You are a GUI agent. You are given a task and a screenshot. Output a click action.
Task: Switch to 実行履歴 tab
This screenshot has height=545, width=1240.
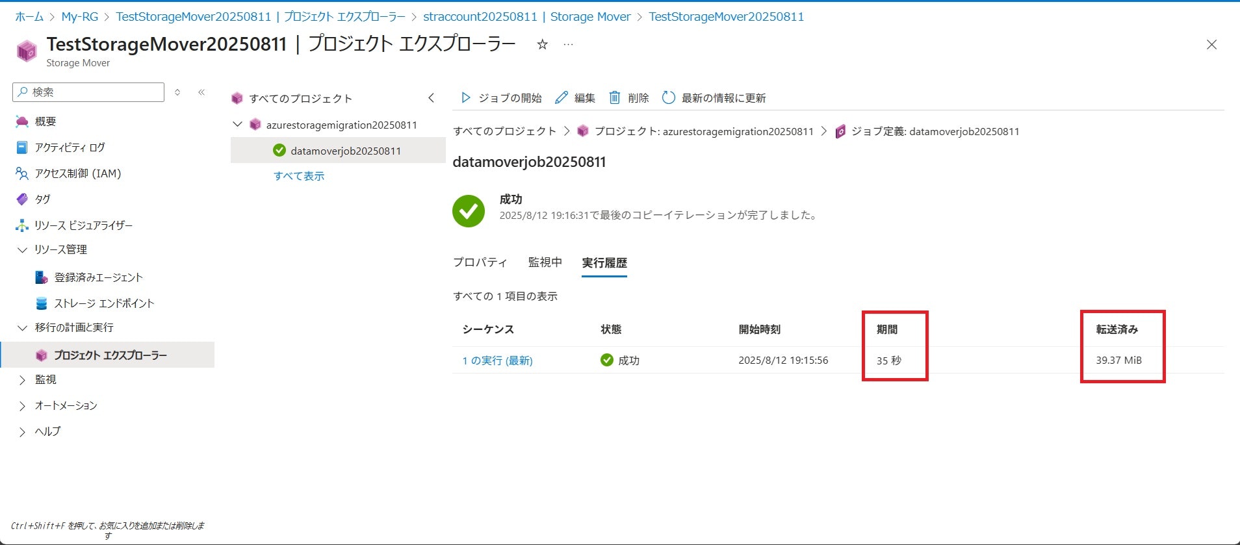[x=604, y=263]
